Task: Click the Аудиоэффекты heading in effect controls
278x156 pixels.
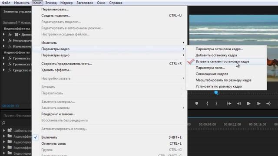Action: coord(17,52)
